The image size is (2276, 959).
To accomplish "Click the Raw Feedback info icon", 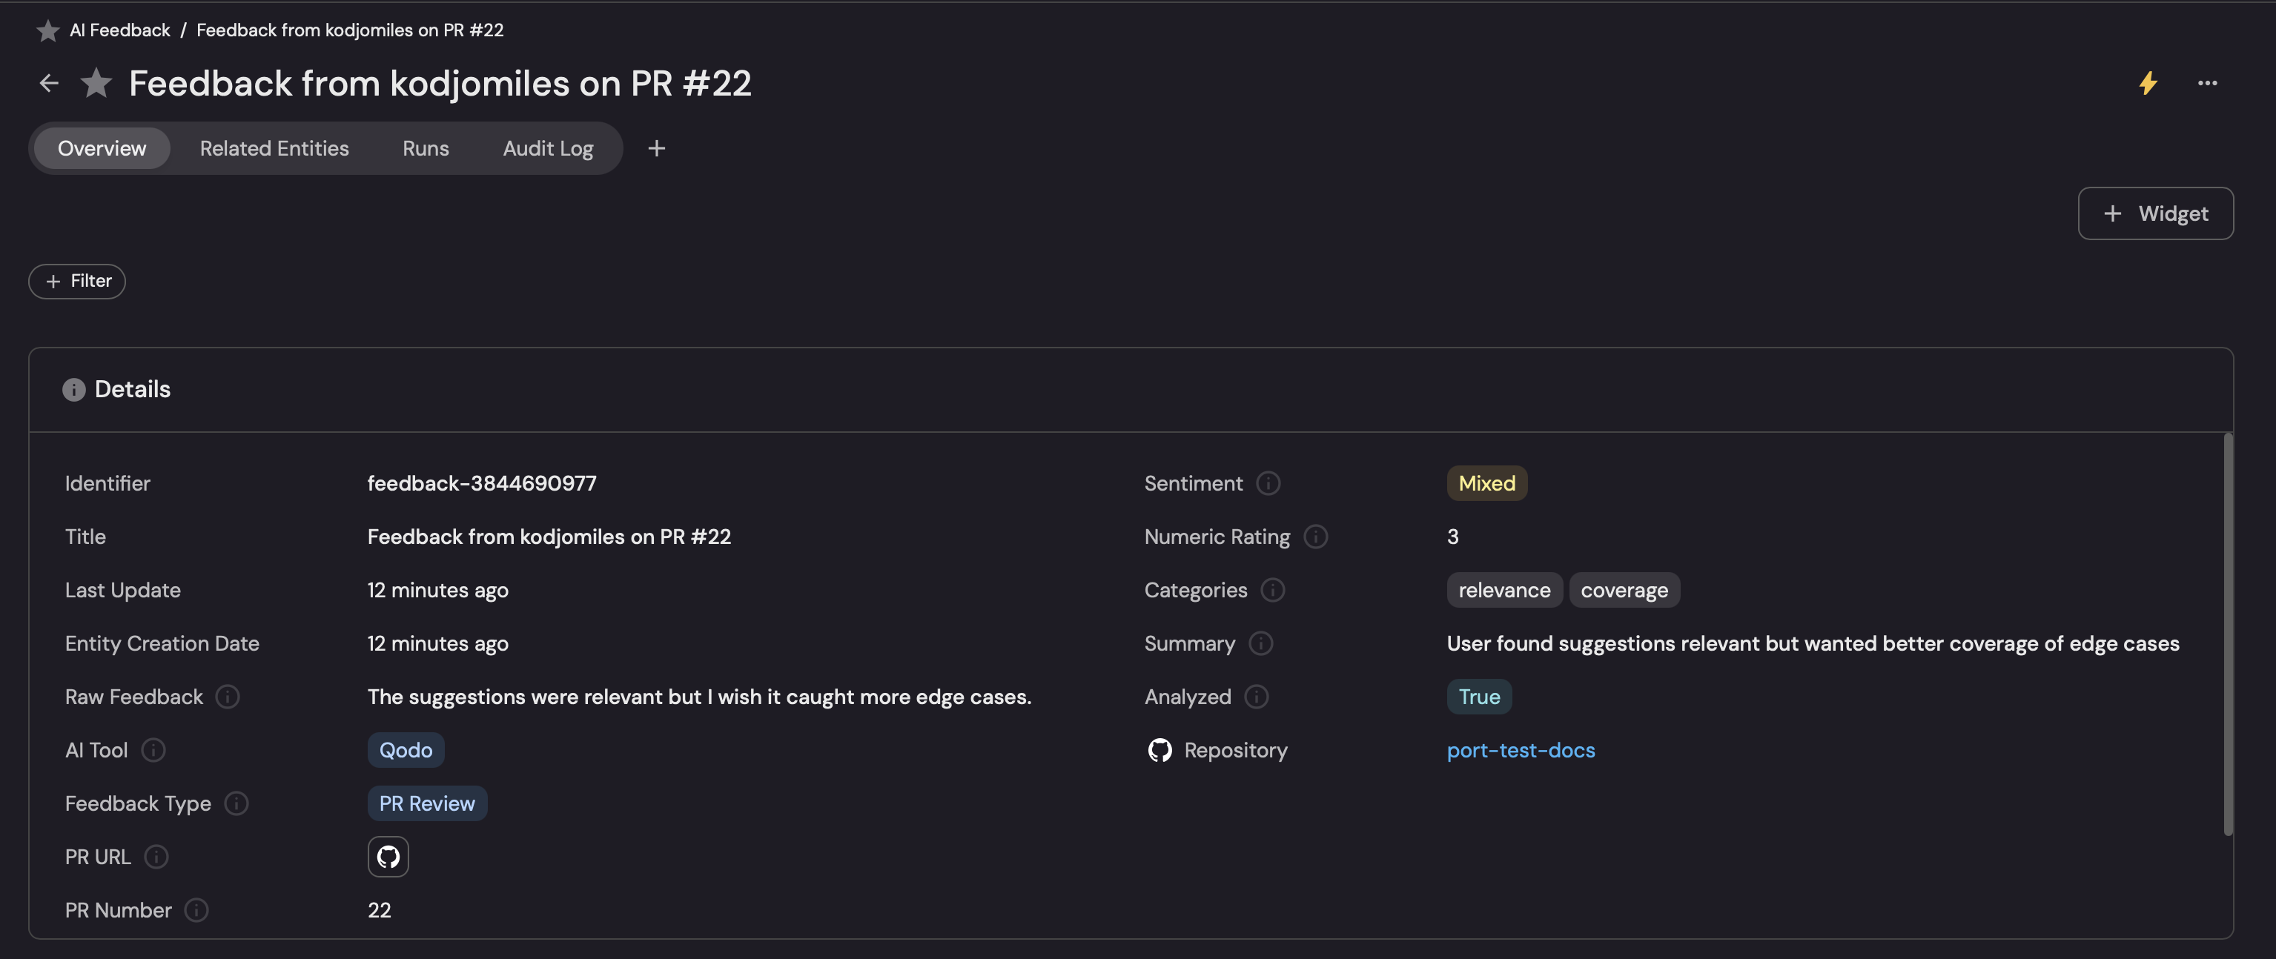I will point(228,697).
